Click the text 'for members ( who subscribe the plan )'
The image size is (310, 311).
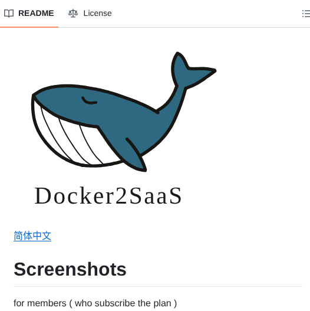[x=95, y=303]
